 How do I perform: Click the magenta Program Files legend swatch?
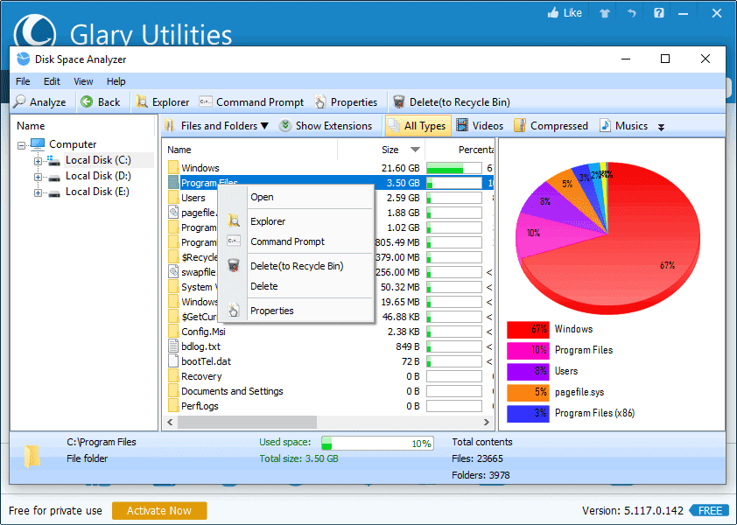528,350
